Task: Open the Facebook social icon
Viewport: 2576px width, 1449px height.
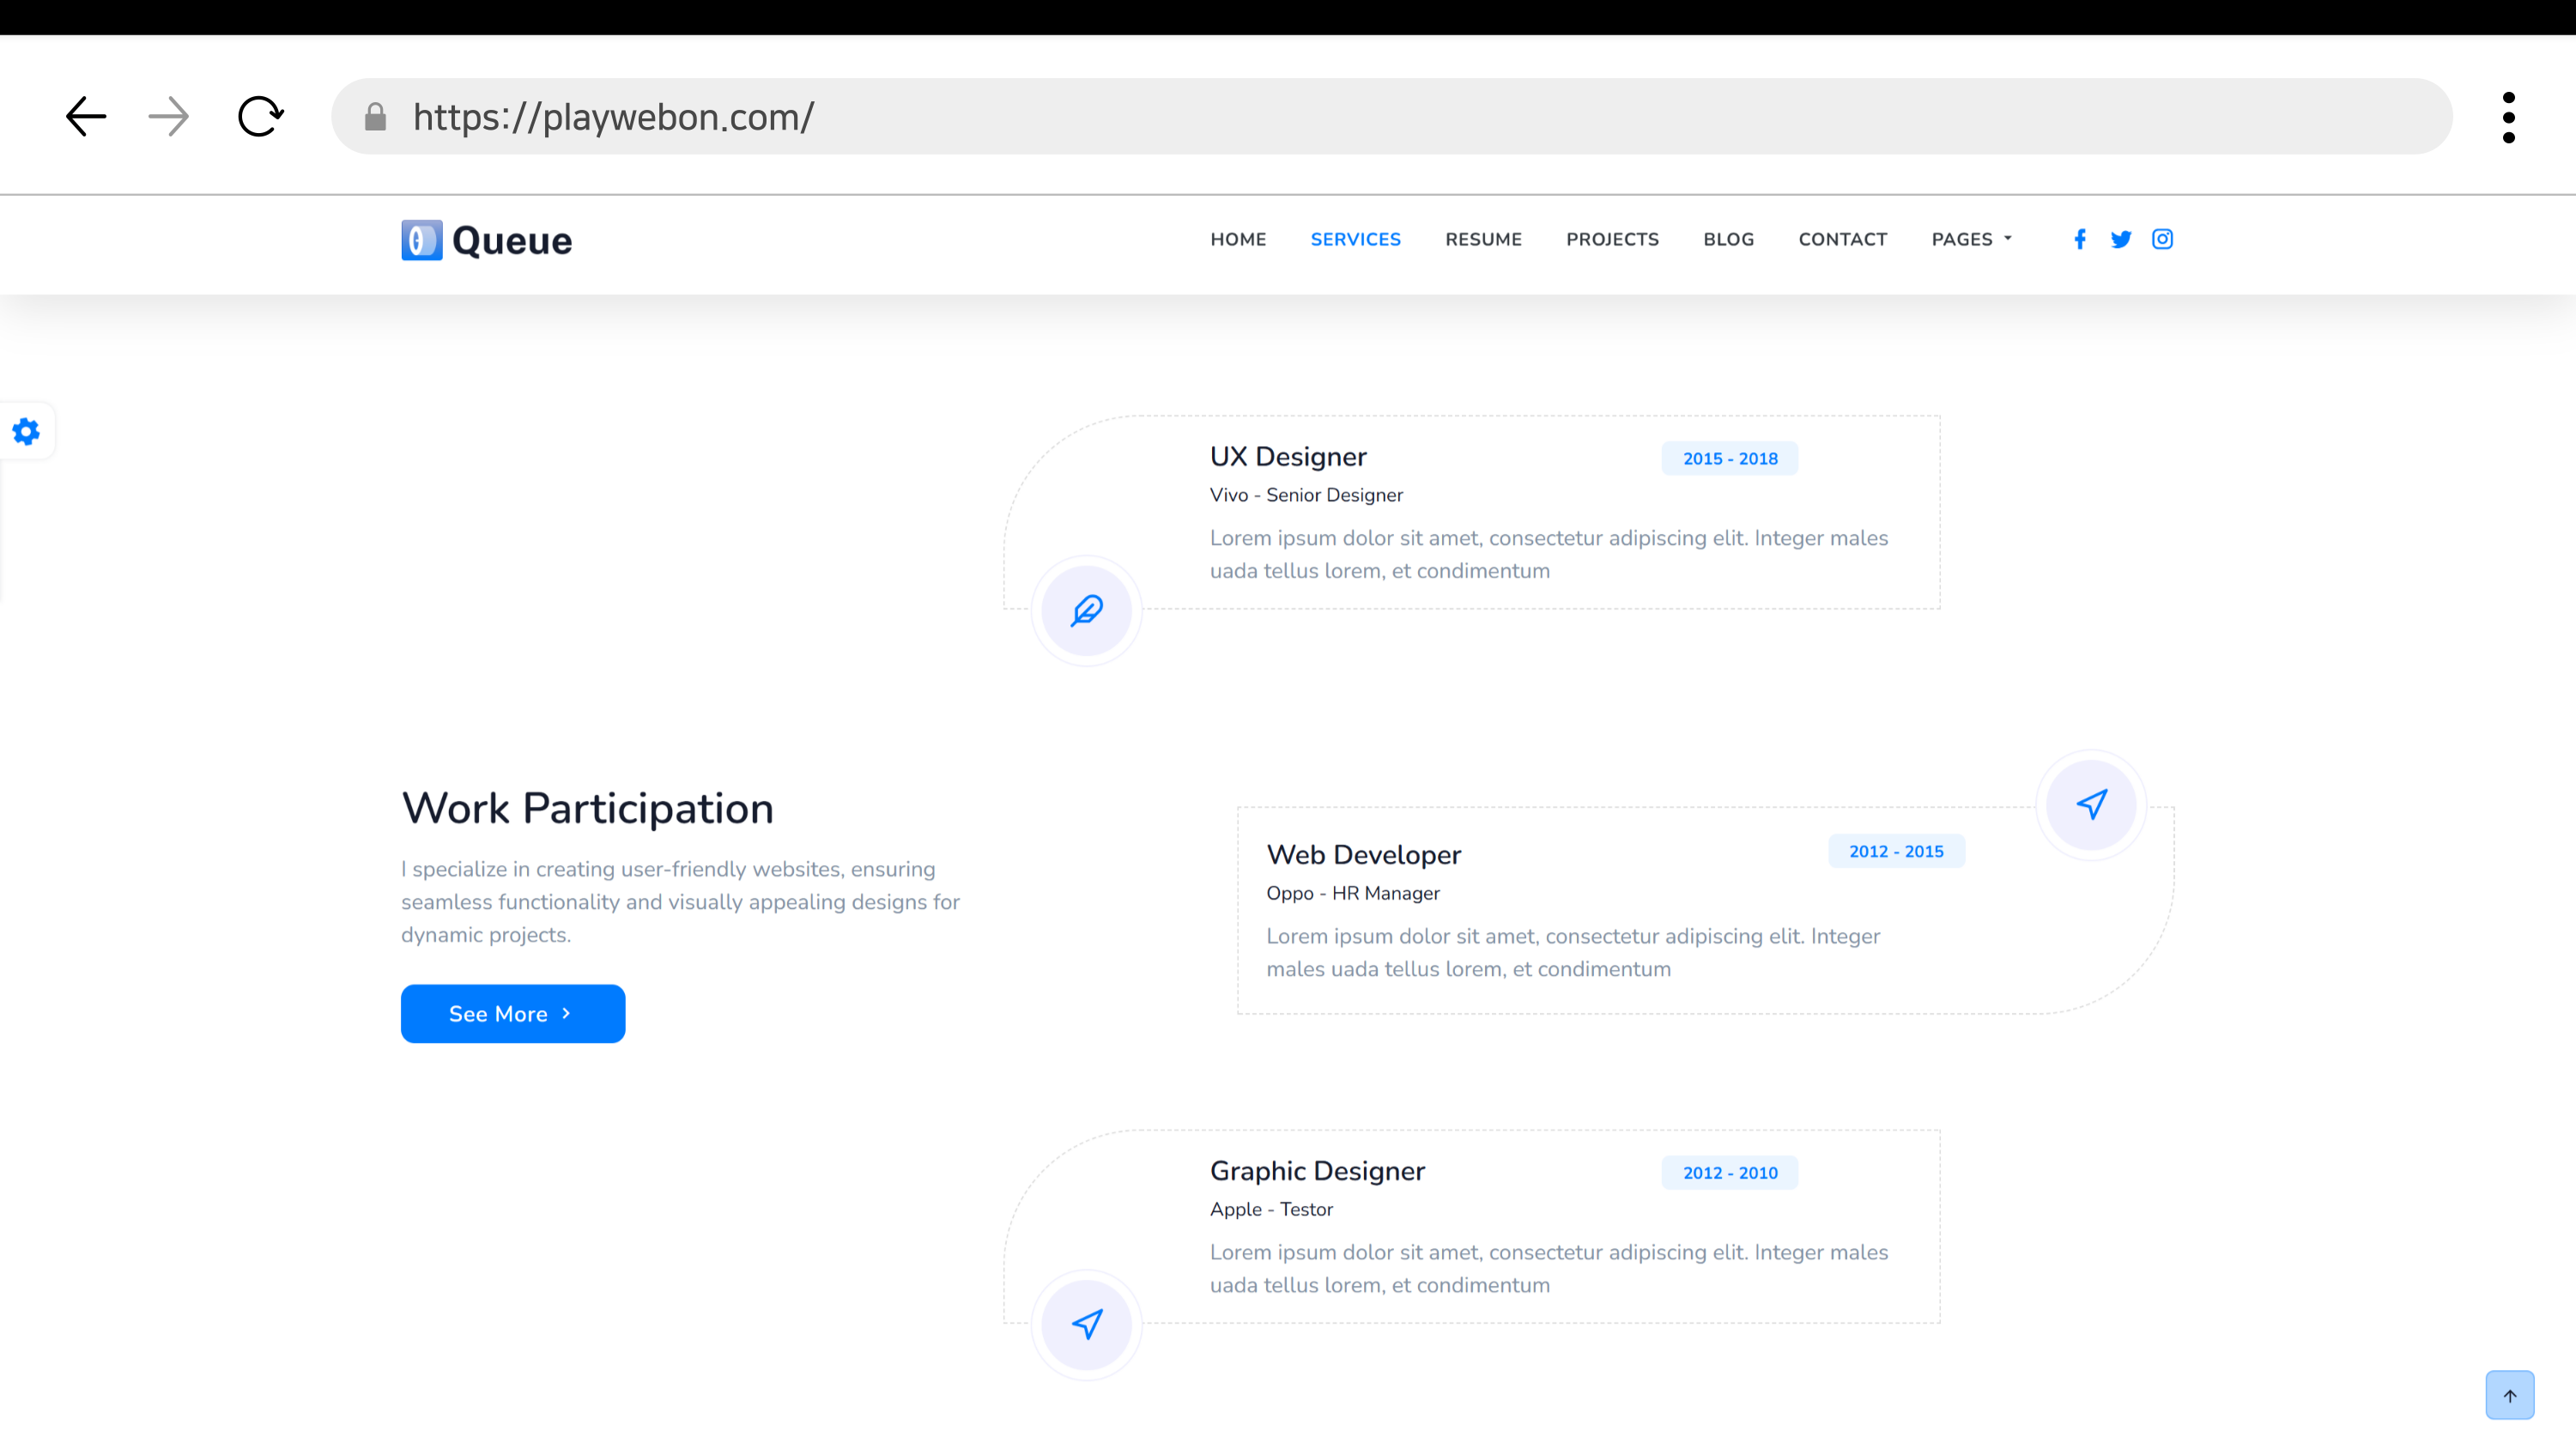Action: pos(2080,239)
